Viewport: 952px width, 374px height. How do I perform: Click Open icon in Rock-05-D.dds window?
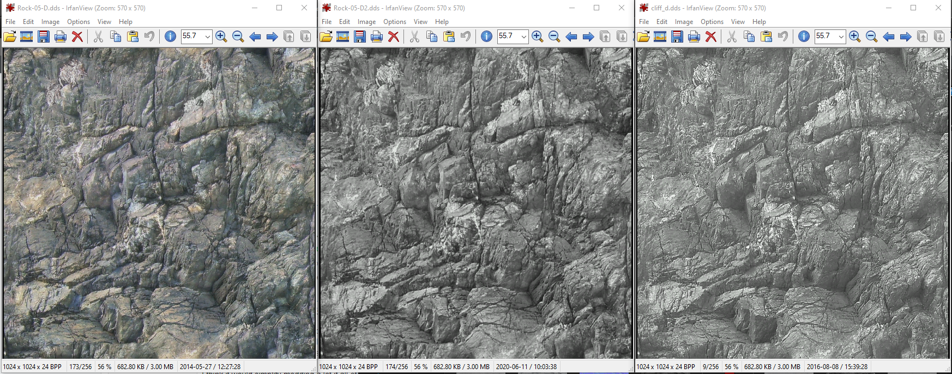coord(10,37)
